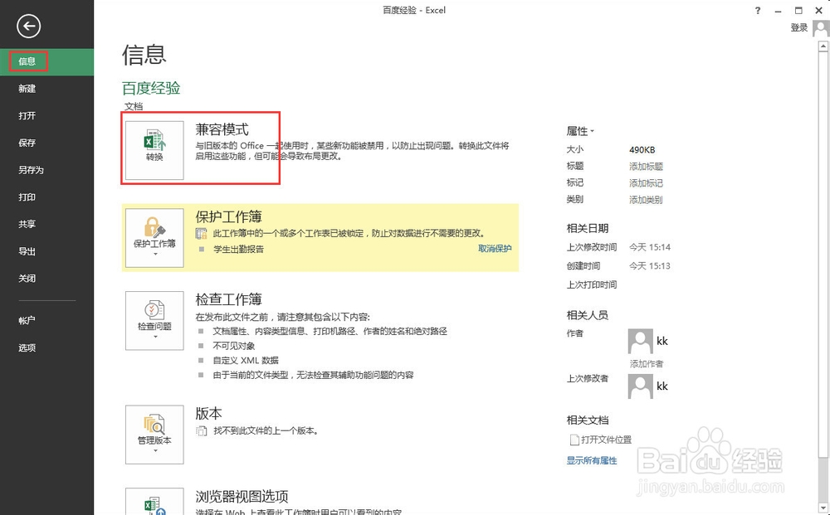Screen dimensions: 830x515
Task: Click the 不可见对象 list item
Action: 234,346
